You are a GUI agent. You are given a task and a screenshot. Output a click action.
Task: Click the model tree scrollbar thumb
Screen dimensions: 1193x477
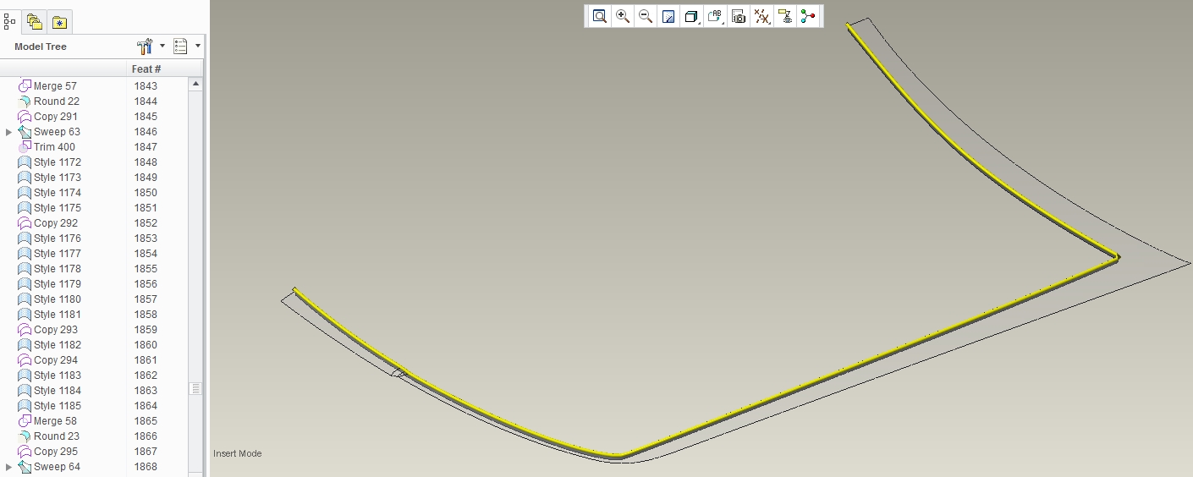click(195, 389)
